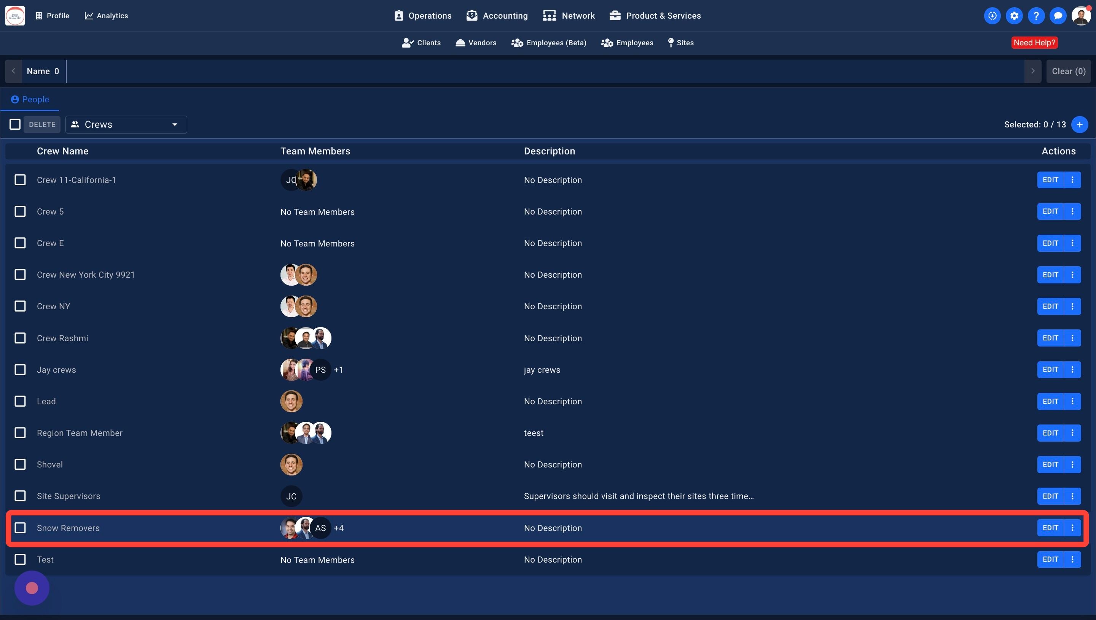Open the help question mark icon
Screen dimensions: 1096x620
pyautogui.click(x=1036, y=16)
